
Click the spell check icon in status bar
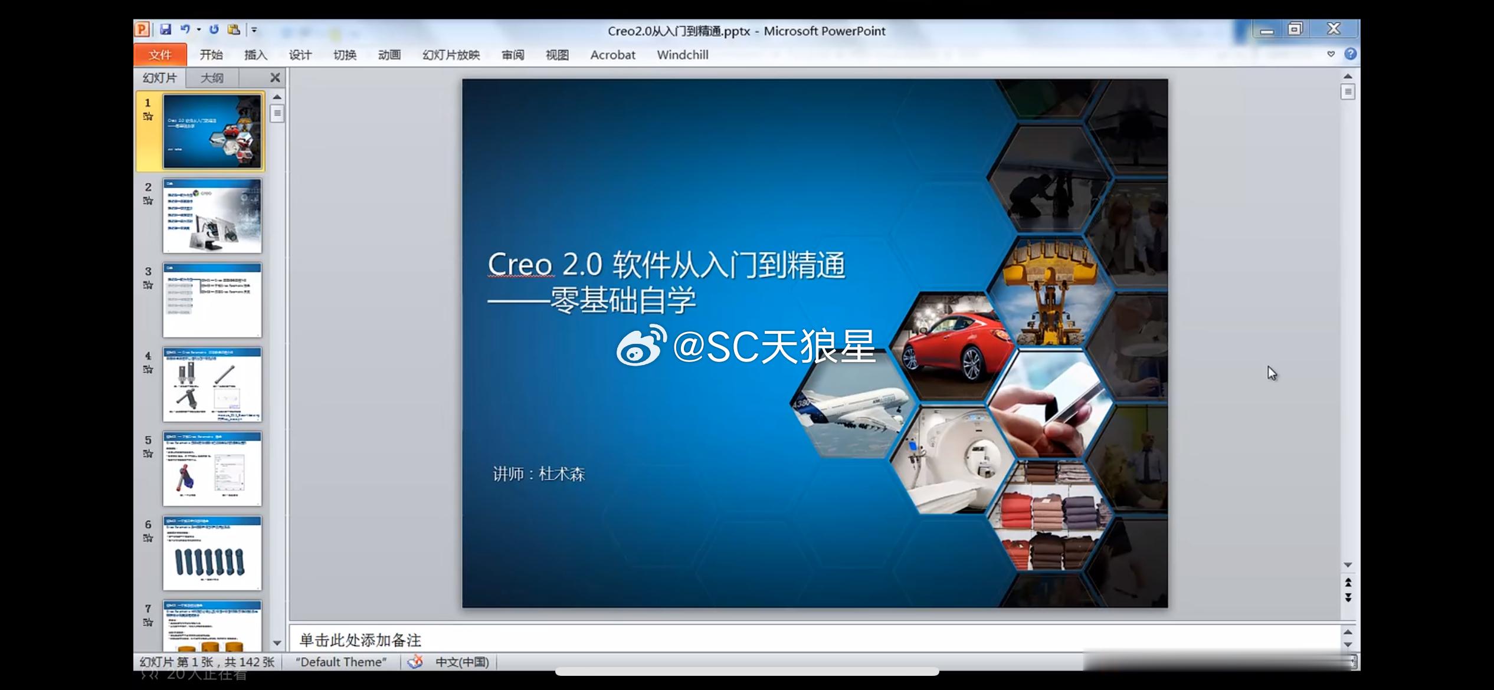coord(415,662)
